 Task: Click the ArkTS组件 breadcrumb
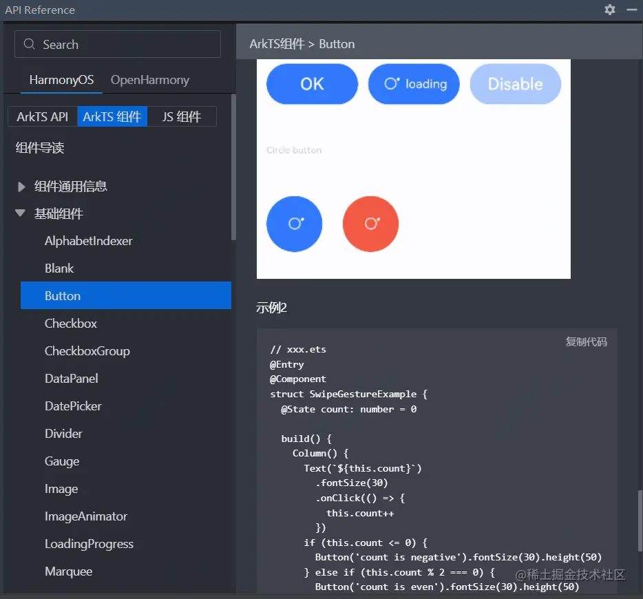277,44
